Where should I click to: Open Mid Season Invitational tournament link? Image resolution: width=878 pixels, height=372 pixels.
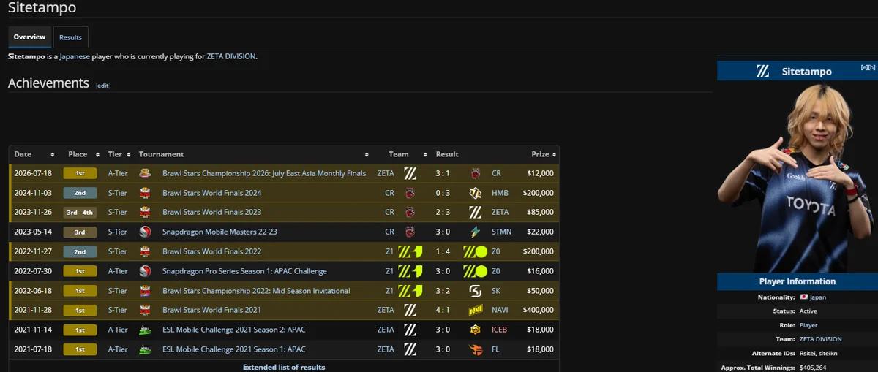pos(256,291)
